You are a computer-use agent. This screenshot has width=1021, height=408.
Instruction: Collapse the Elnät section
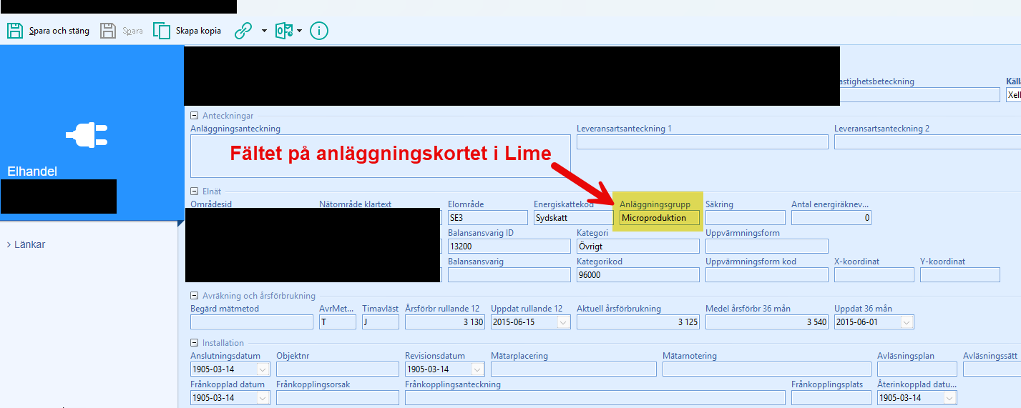pos(194,191)
